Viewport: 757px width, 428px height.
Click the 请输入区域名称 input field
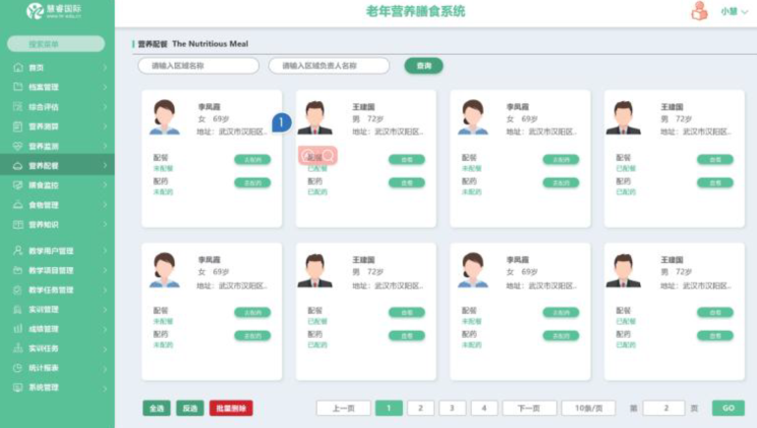coord(198,66)
